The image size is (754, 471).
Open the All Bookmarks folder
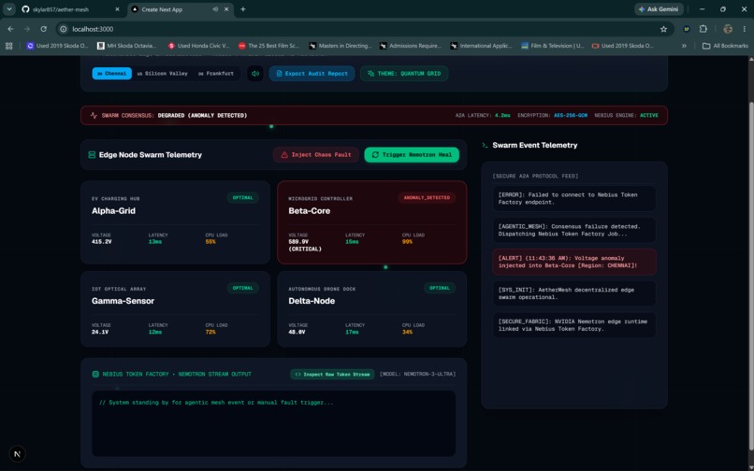[x=725, y=46]
